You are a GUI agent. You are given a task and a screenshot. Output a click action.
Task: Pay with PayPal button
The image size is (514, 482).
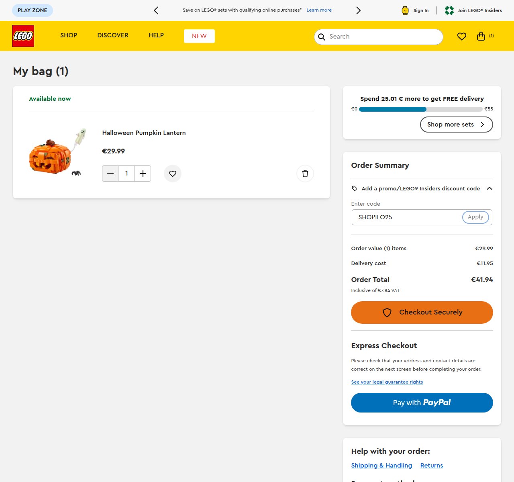click(422, 402)
